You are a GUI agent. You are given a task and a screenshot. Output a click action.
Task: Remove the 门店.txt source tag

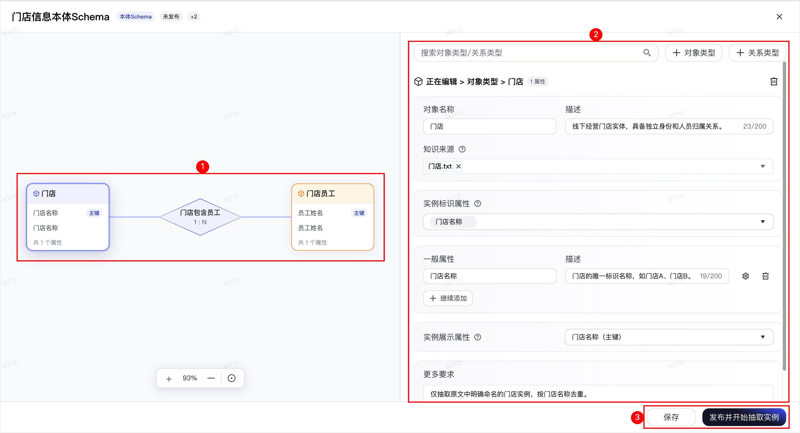(x=458, y=166)
